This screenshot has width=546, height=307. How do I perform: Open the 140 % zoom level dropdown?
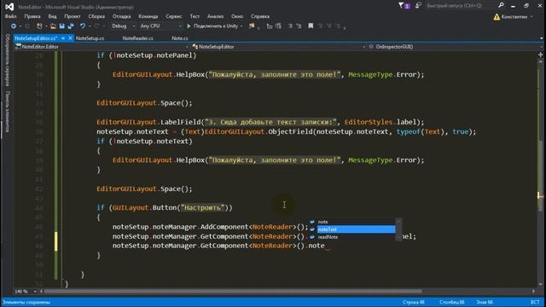pyautogui.click(x=26, y=292)
